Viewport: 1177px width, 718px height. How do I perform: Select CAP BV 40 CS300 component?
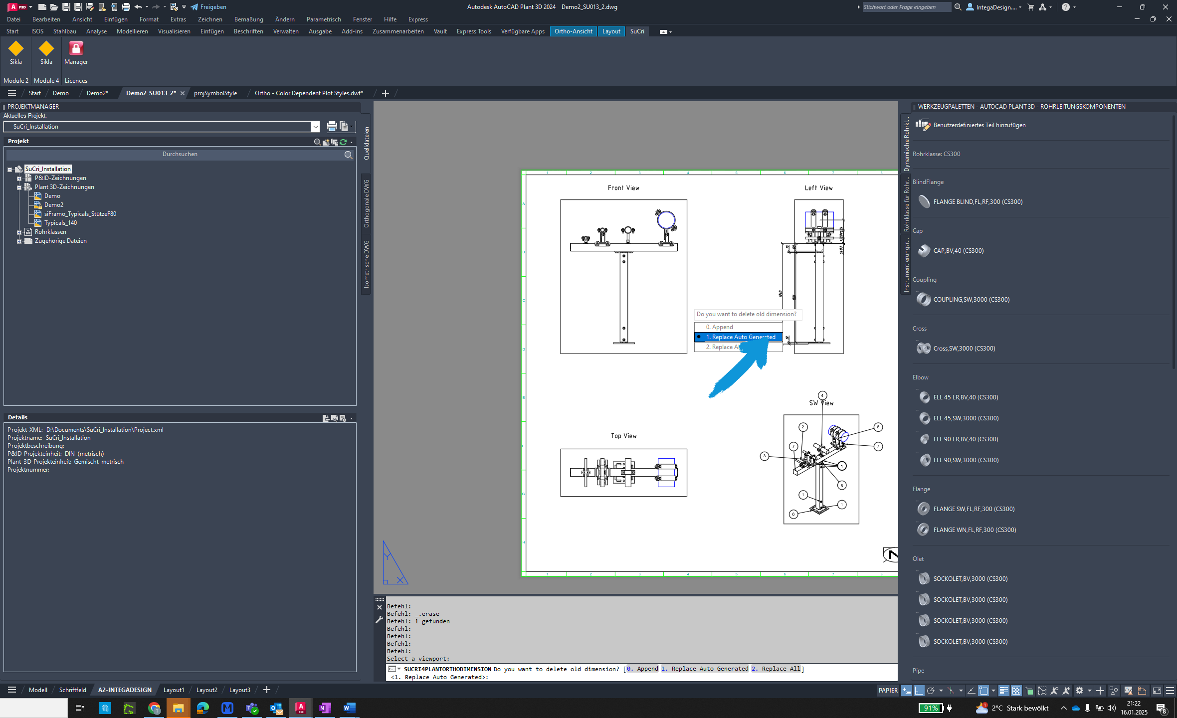pos(958,250)
